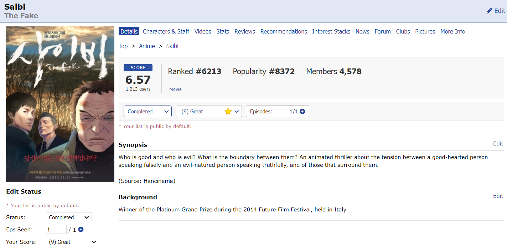
Task: Open the Characters & Staff tab
Action: pos(166,31)
